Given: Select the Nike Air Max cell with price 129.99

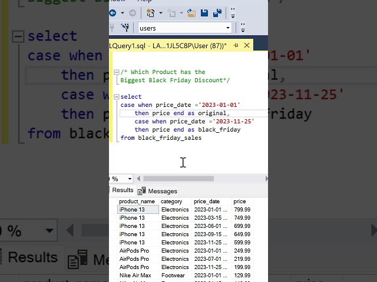Looking at the screenshot, I should 138,276.
